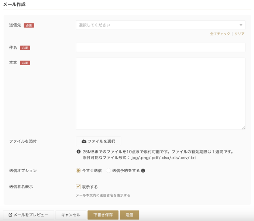Screen dimensions: 254x221
Task: Click the クリア link under recipients
Action: click(x=239, y=34)
